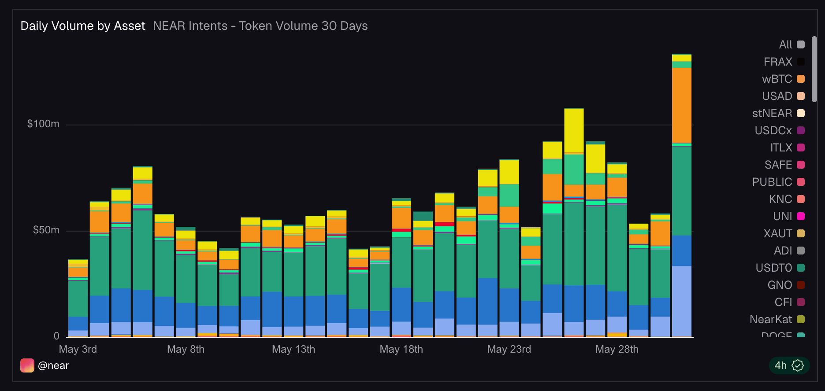The height and width of the screenshot is (391, 825).
Task: Toggle the GNO legend label
Action: [x=780, y=285]
